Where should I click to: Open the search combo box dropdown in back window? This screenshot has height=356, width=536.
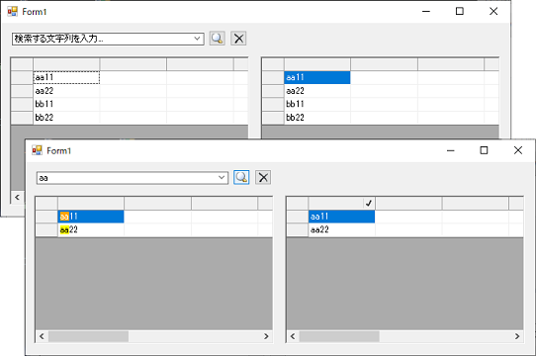pos(197,39)
